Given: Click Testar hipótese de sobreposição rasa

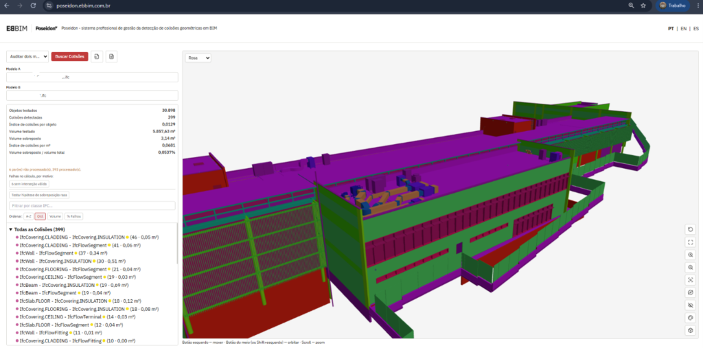Looking at the screenshot, I should click(39, 195).
